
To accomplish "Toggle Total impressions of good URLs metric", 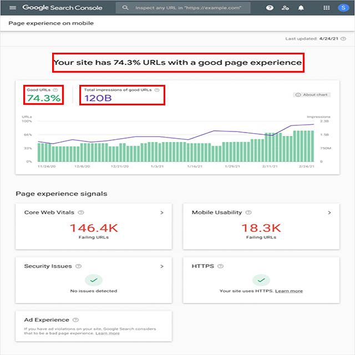I will pyautogui.click(x=121, y=95).
